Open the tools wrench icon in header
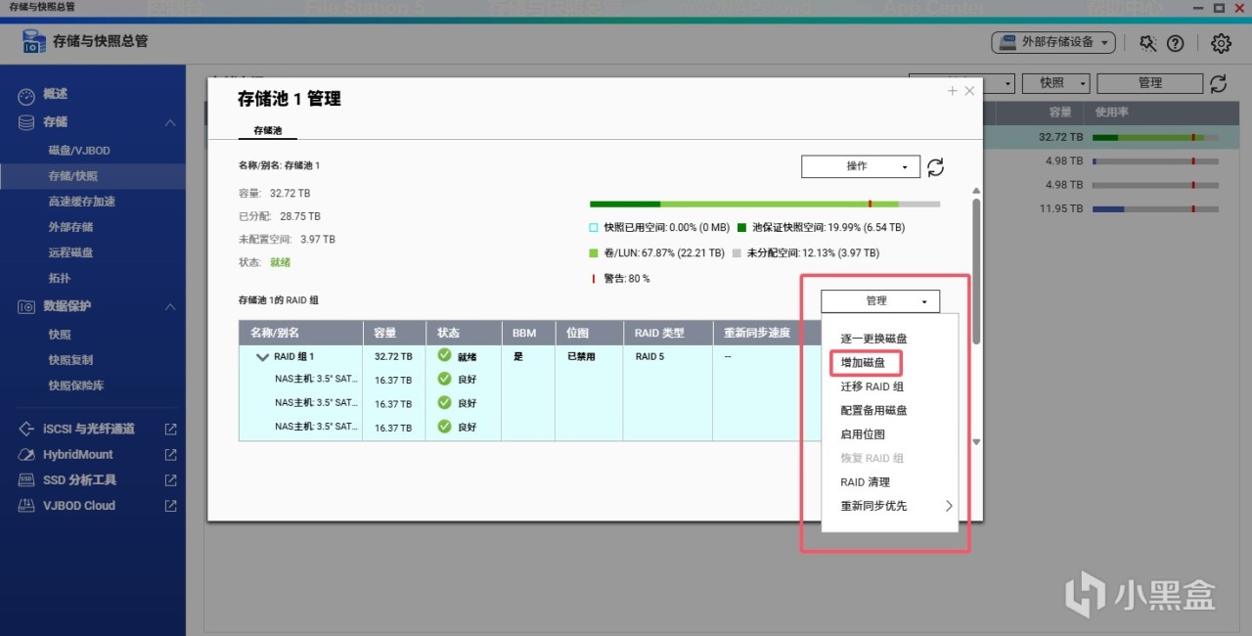The height and width of the screenshot is (636, 1252). coord(1148,43)
